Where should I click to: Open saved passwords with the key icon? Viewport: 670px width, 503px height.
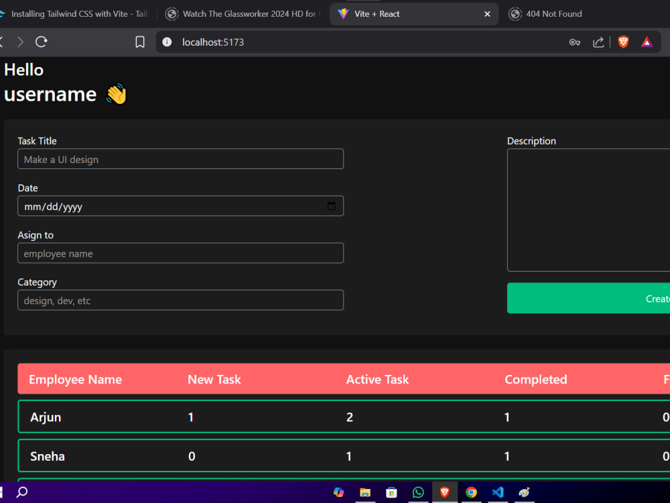click(575, 42)
